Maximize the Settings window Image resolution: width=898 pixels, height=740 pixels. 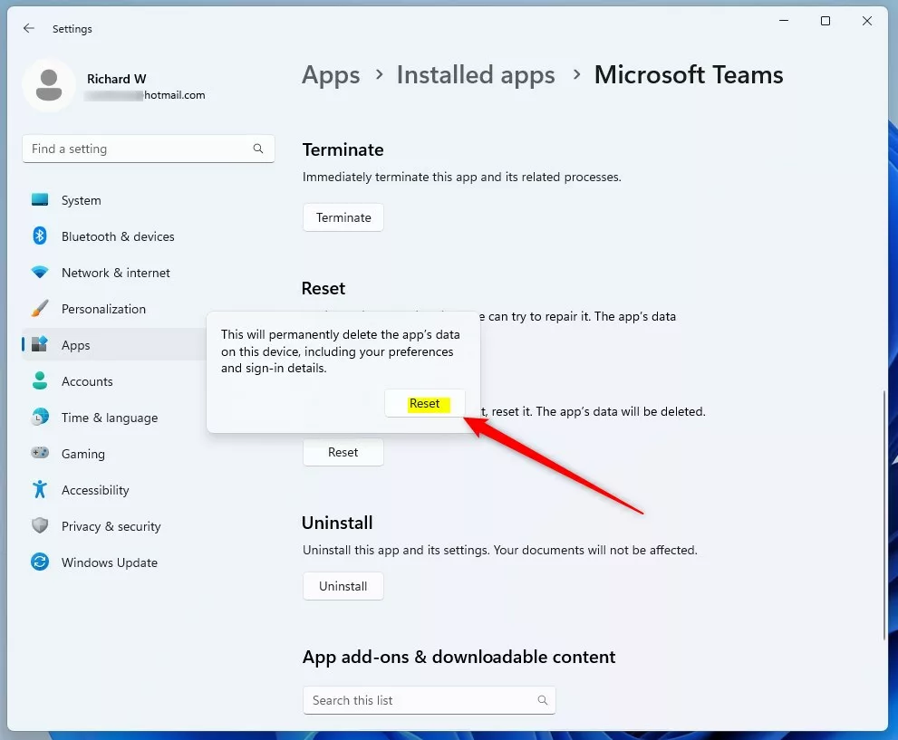[826, 21]
